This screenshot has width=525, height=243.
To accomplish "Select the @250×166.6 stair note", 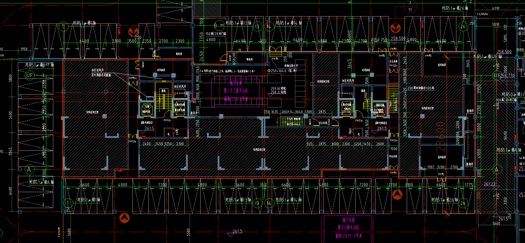I will pyautogui.click(x=282, y=71).
